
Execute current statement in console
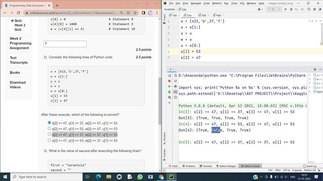pos(170,86)
